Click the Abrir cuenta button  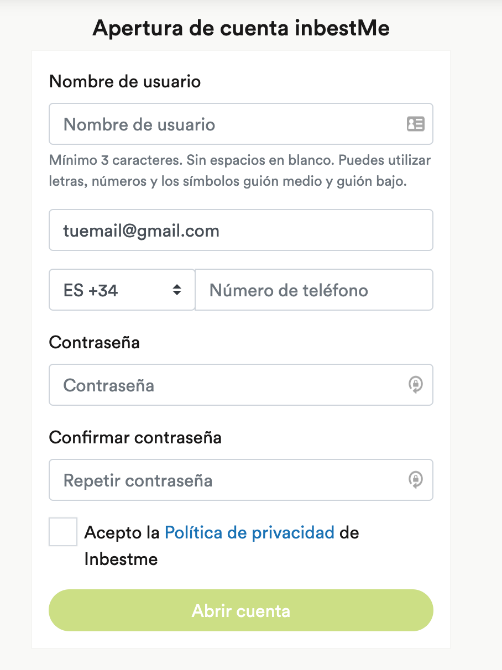[x=241, y=610]
